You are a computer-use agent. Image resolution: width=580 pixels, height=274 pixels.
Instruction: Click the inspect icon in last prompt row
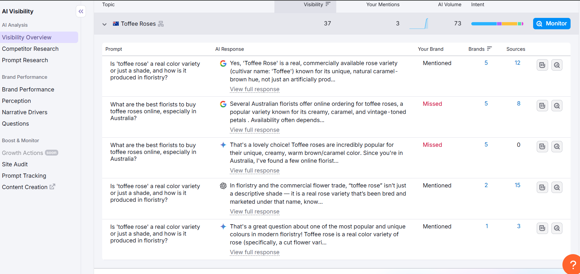pos(557,228)
